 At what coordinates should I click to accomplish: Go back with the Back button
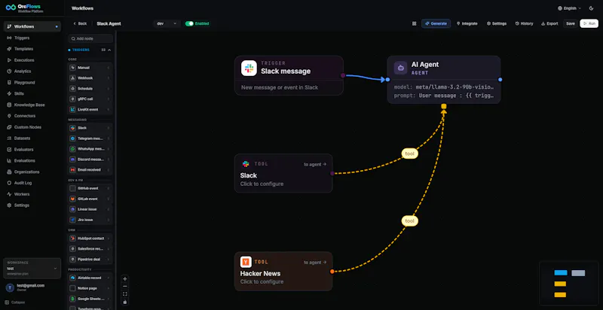[80, 23]
